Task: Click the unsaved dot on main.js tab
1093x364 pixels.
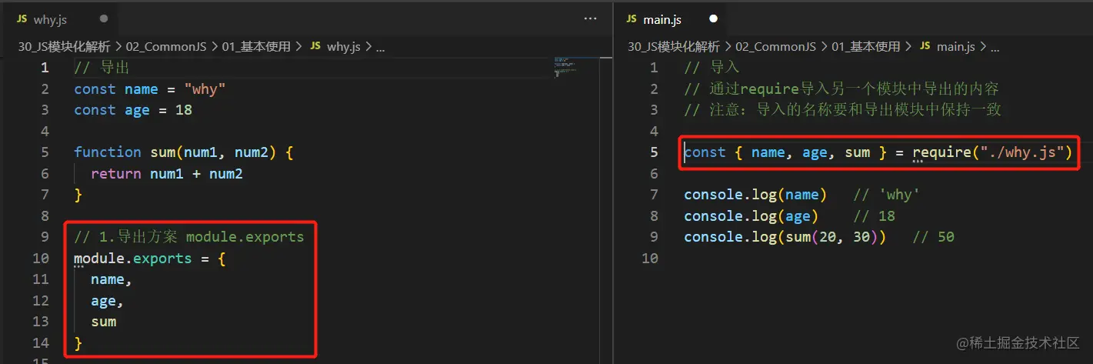Action: click(x=713, y=19)
